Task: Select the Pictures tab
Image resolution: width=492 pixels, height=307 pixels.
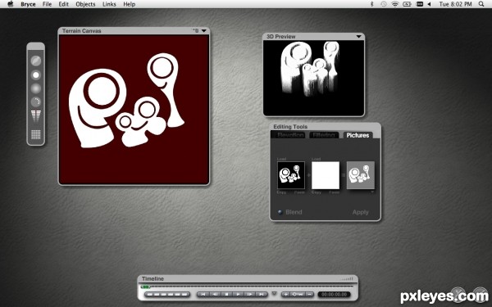Action: click(358, 135)
